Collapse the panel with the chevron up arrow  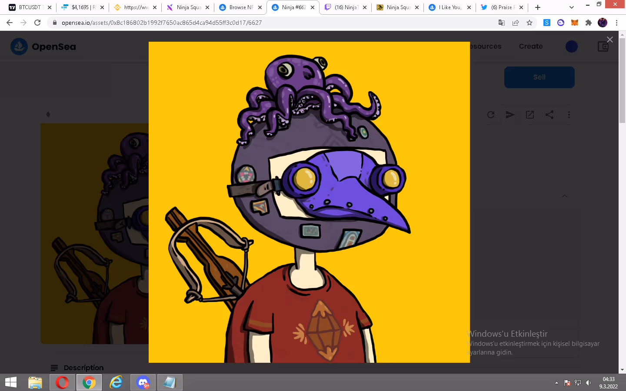click(x=565, y=196)
